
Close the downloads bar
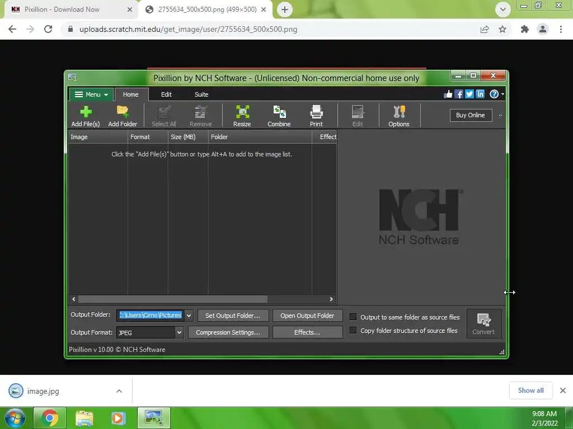(x=563, y=390)
